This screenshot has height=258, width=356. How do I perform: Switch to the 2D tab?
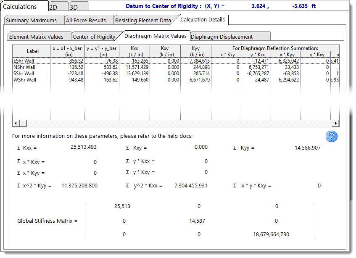pos(58,7)
